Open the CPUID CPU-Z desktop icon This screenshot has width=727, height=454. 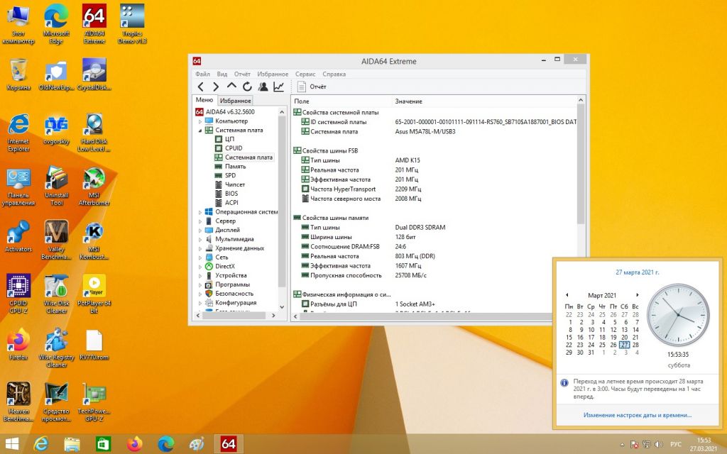[x=18, y=294]
